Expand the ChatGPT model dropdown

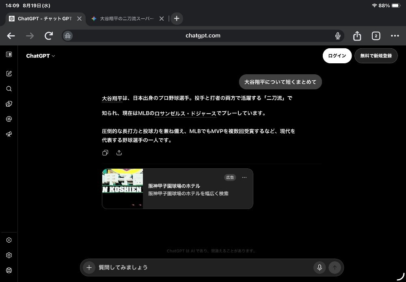(x=41, y=56)
